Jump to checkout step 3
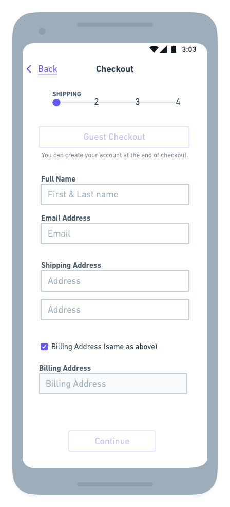 point(137,102)
